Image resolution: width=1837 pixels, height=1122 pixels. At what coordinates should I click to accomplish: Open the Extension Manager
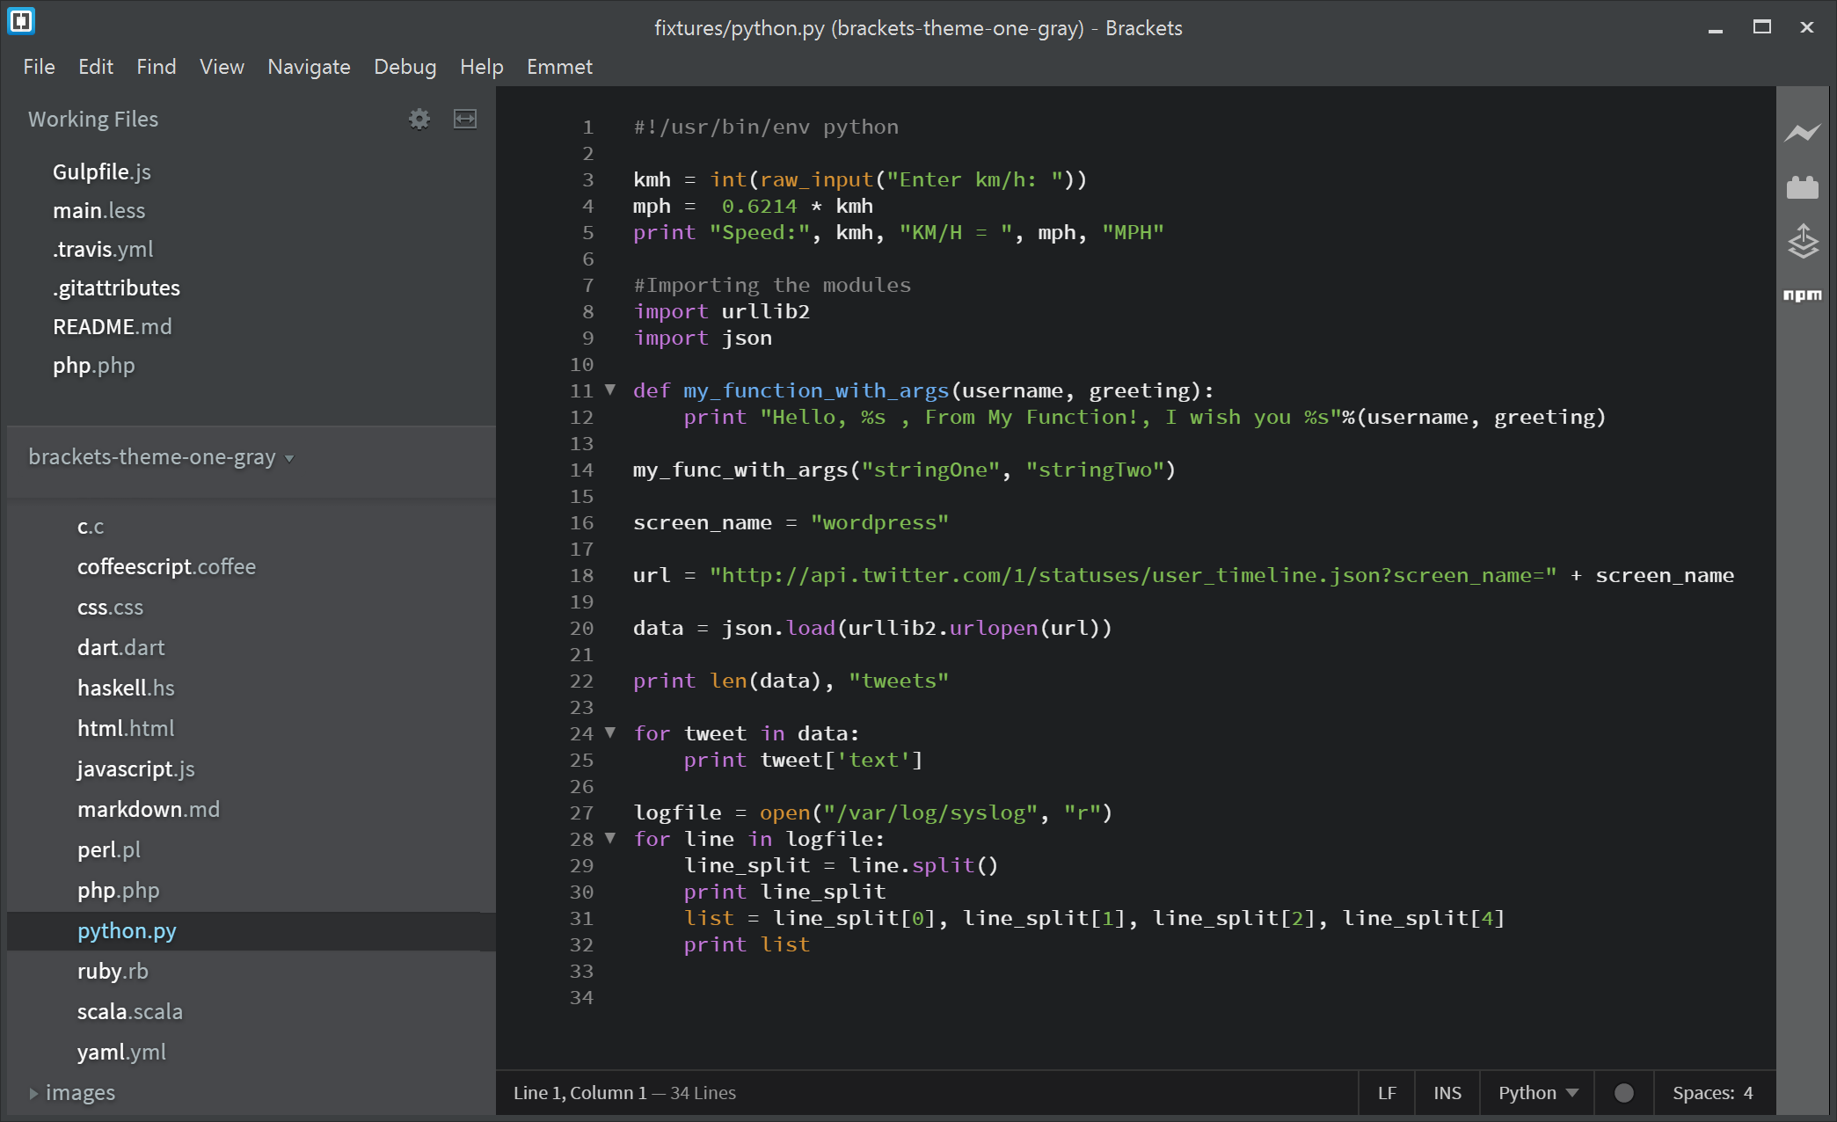1804,186
